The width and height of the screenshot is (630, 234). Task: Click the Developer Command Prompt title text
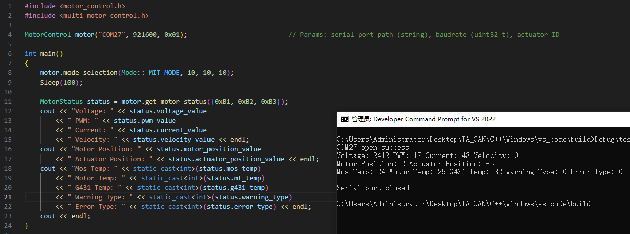click(423, 119)
